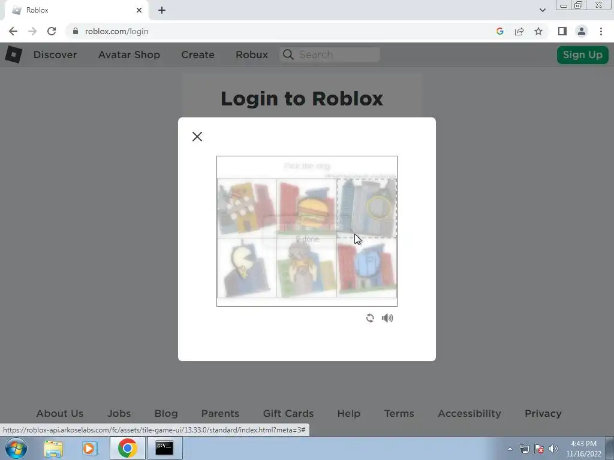Viewport: 614px width, 460px height.
Task: Open the Privacy footer link
Action: (543, 413)
